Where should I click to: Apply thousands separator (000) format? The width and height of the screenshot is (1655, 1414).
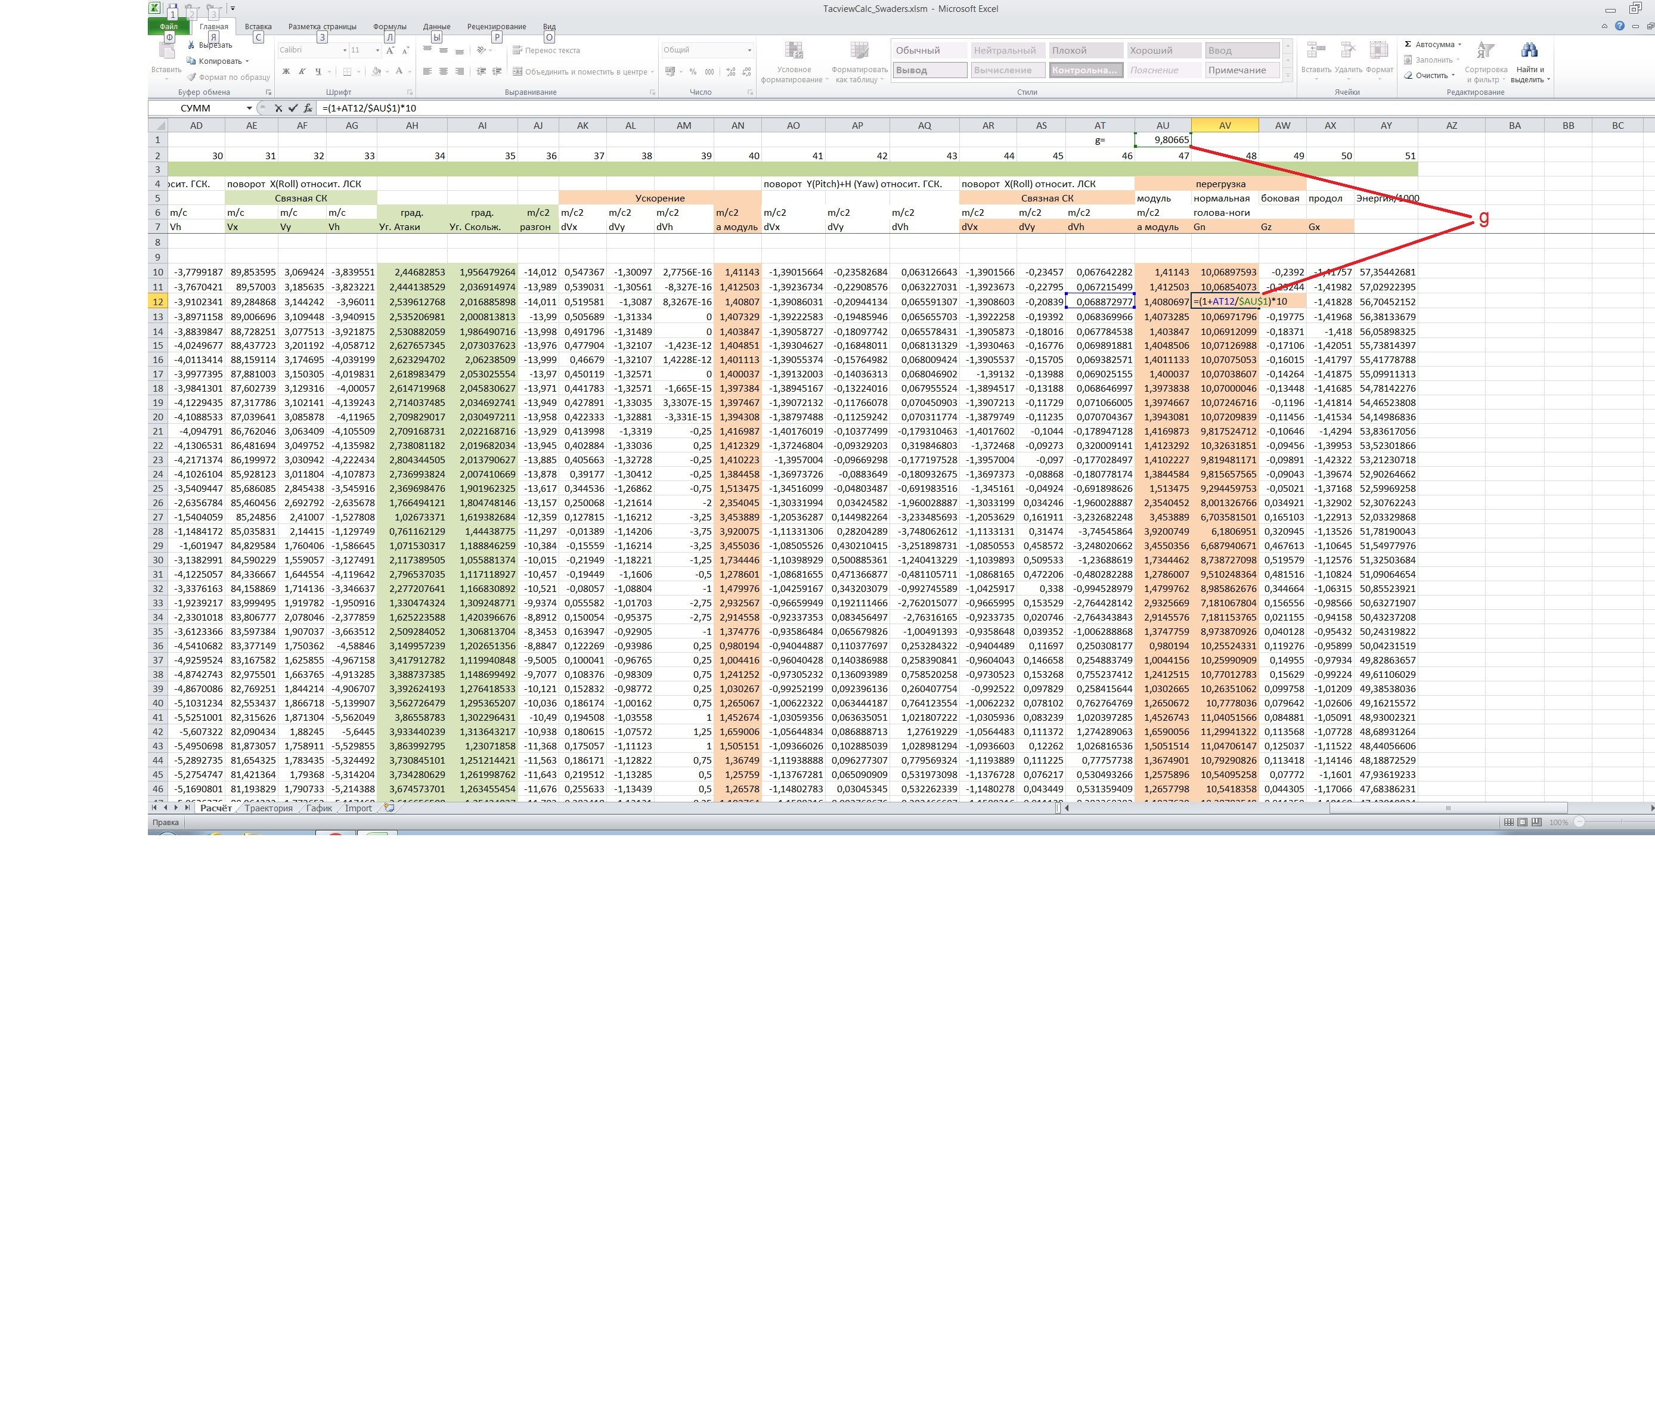709,71
